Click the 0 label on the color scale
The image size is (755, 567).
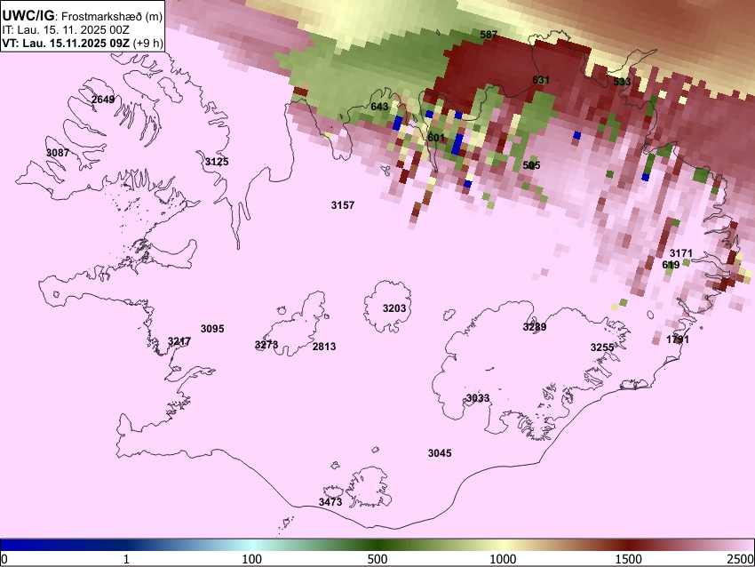(x=4, y=559)
